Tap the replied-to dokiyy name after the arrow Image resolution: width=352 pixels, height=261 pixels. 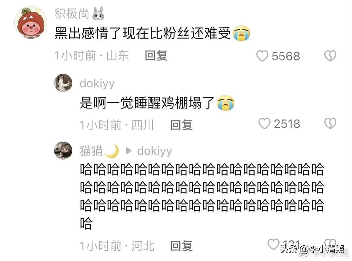(x=154, y=151)
